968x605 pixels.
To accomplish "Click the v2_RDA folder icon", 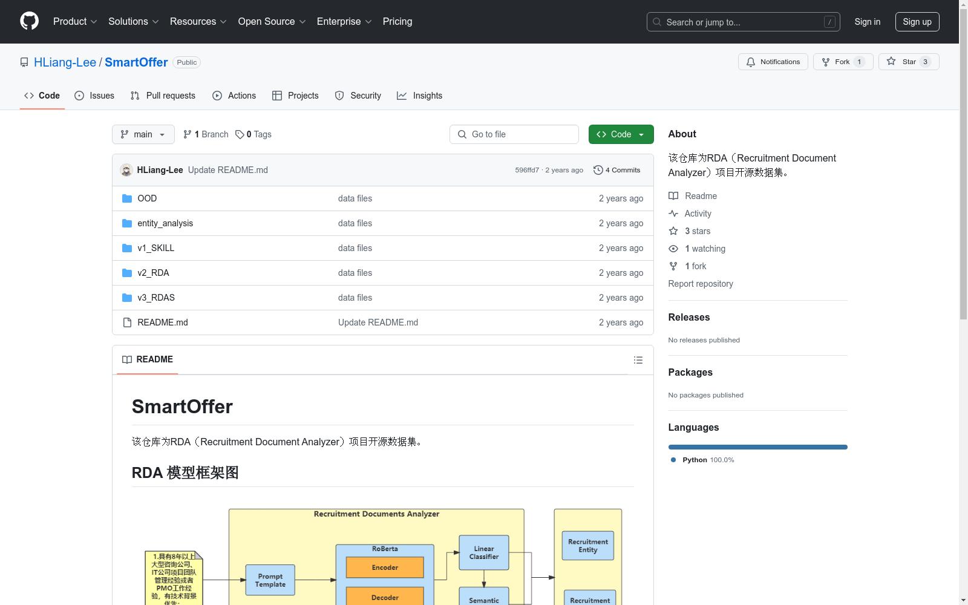I will click(127, 273).
